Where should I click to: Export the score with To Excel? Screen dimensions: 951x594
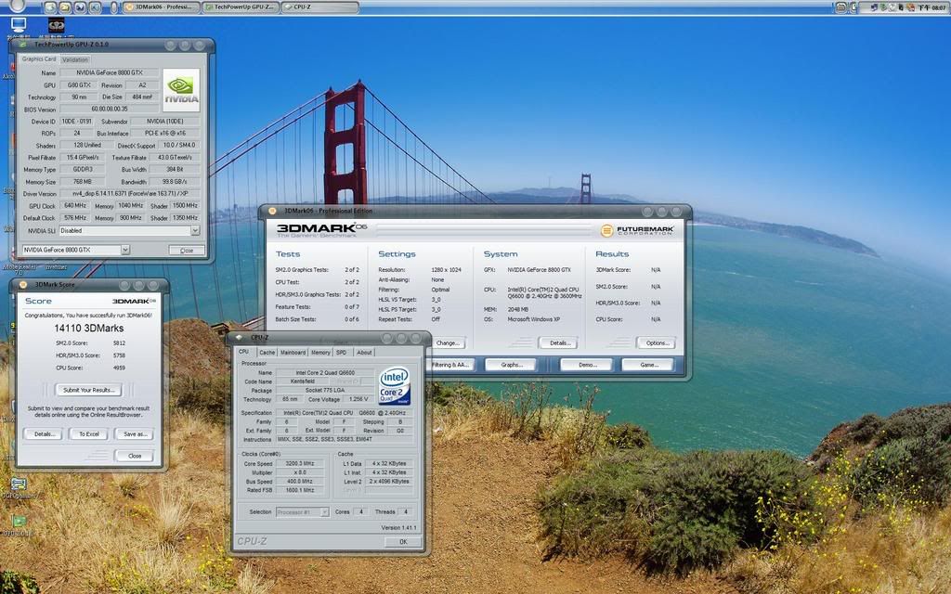click(88, 434)
